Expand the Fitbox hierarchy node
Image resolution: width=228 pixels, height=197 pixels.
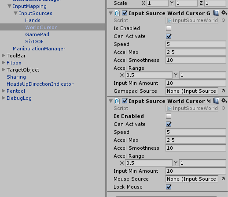4,63
